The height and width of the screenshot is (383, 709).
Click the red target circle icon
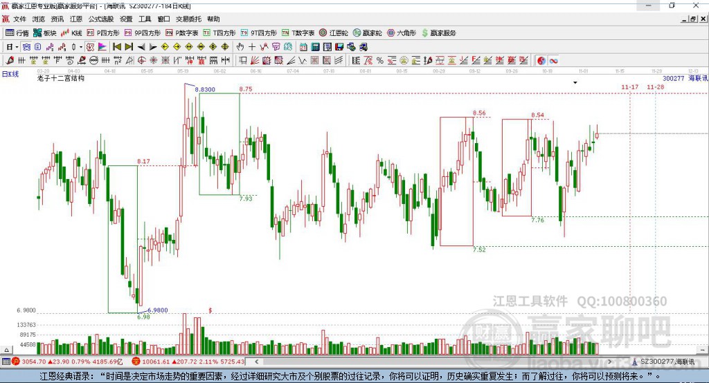(x=141, y=60)
